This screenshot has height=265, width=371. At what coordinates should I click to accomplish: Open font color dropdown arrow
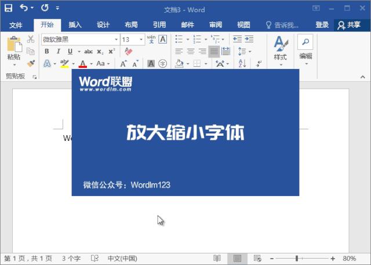pyautogui.click(x=92, y=64)
